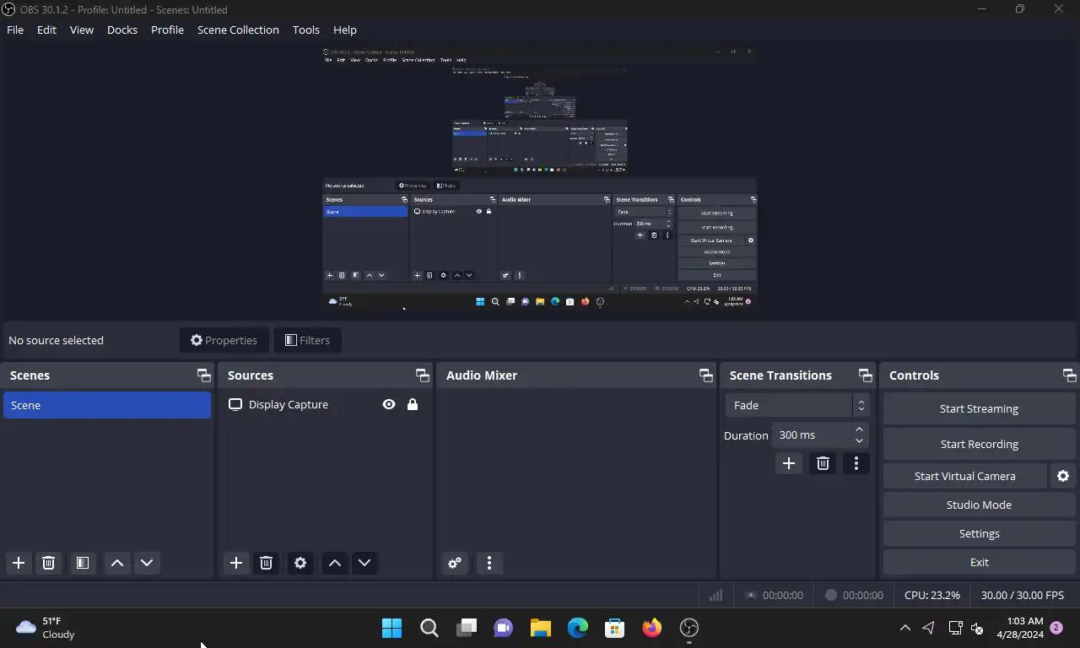The height and width of the screenshot is (648, 1080).
Task: Open the File menu
Action: click(15, 30)
